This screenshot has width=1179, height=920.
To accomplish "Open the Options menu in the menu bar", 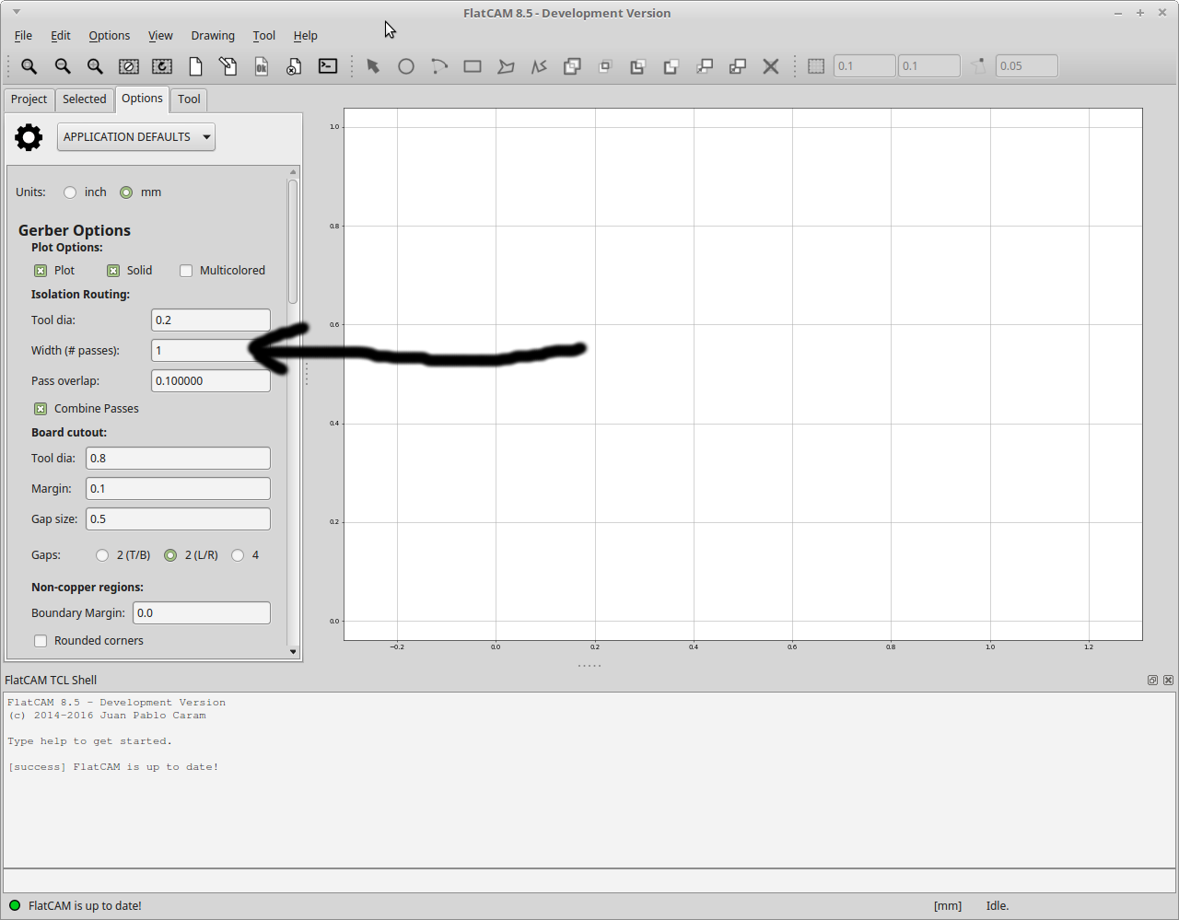I will 110,36.
